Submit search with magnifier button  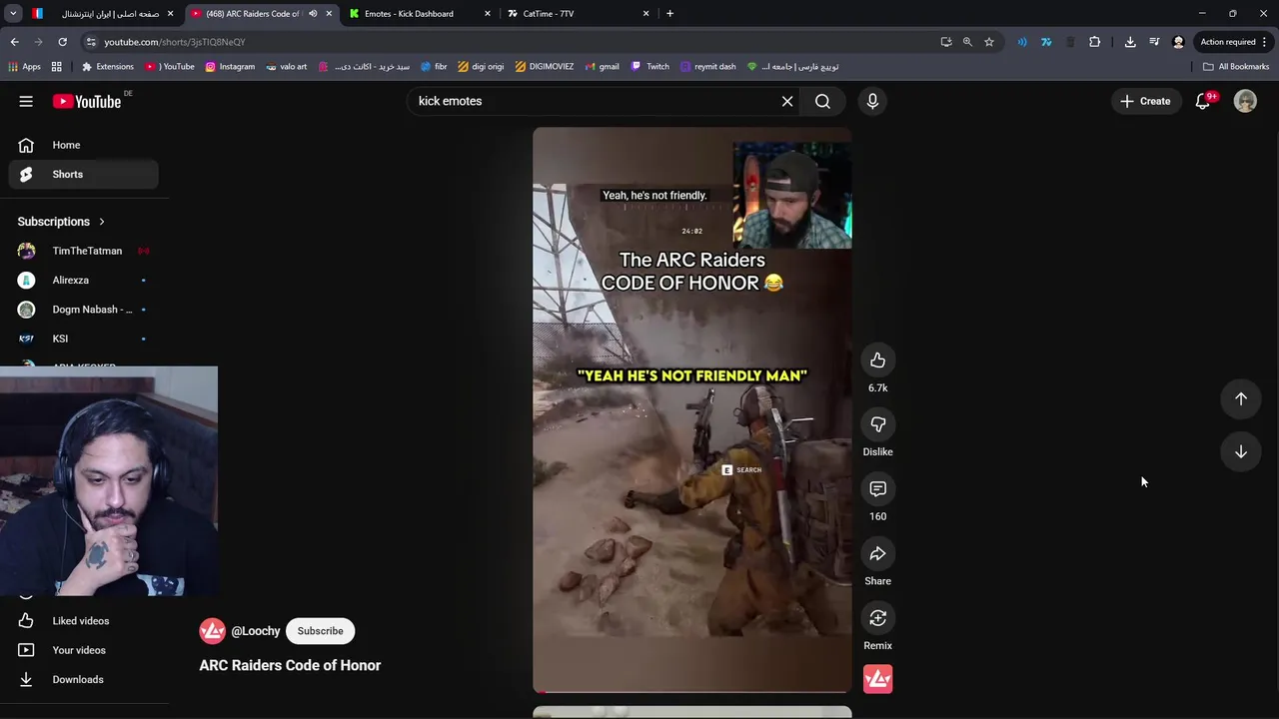pyautogui.click(x=822, y=101)
